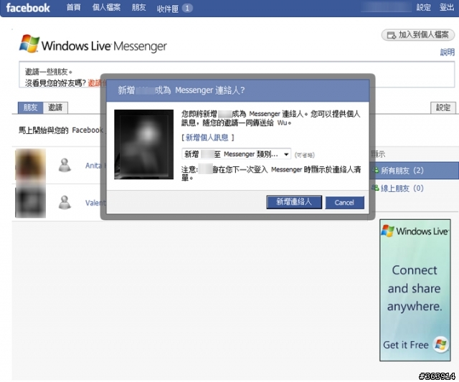The image size is (459, 382).
Task: Click the 線上朋友 people icon
Action: 375,188
